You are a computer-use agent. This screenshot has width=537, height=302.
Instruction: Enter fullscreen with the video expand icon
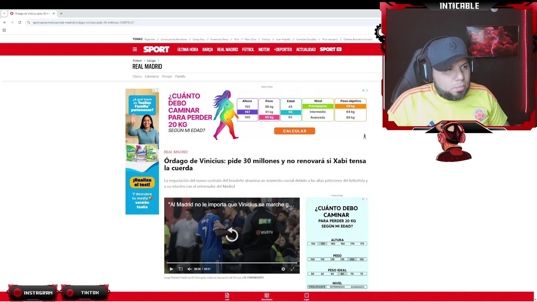[x=292, y=269]
